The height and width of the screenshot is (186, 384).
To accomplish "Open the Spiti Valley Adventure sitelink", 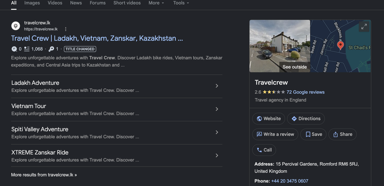I will (40, 129).
